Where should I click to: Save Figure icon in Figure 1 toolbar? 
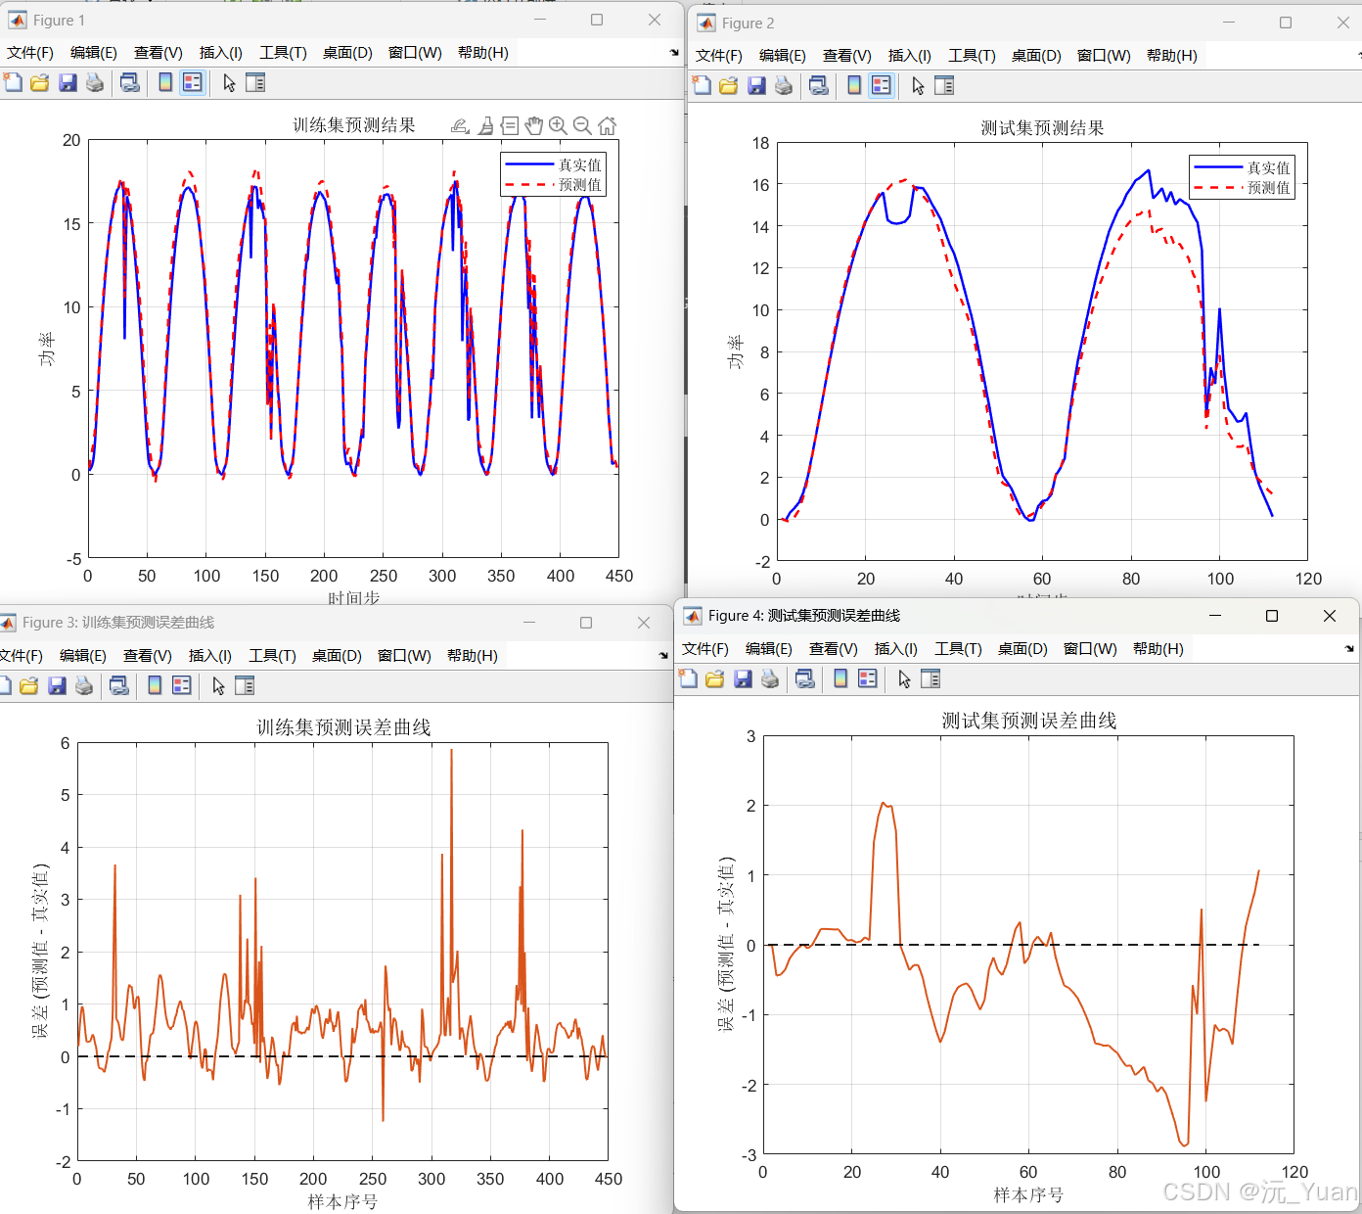68,83
